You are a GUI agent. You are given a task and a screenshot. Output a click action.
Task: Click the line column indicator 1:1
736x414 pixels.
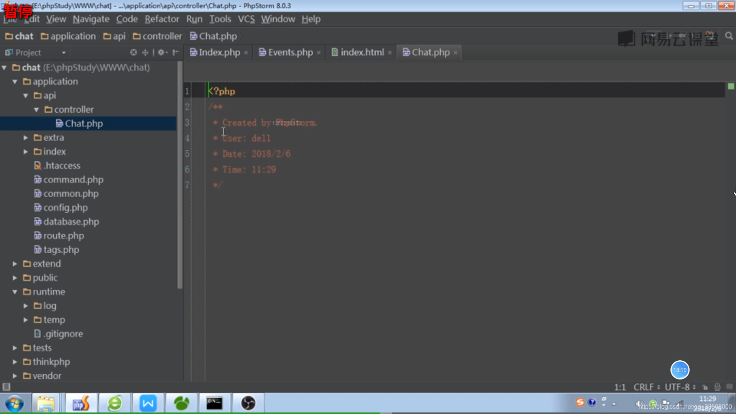[619, 387]
